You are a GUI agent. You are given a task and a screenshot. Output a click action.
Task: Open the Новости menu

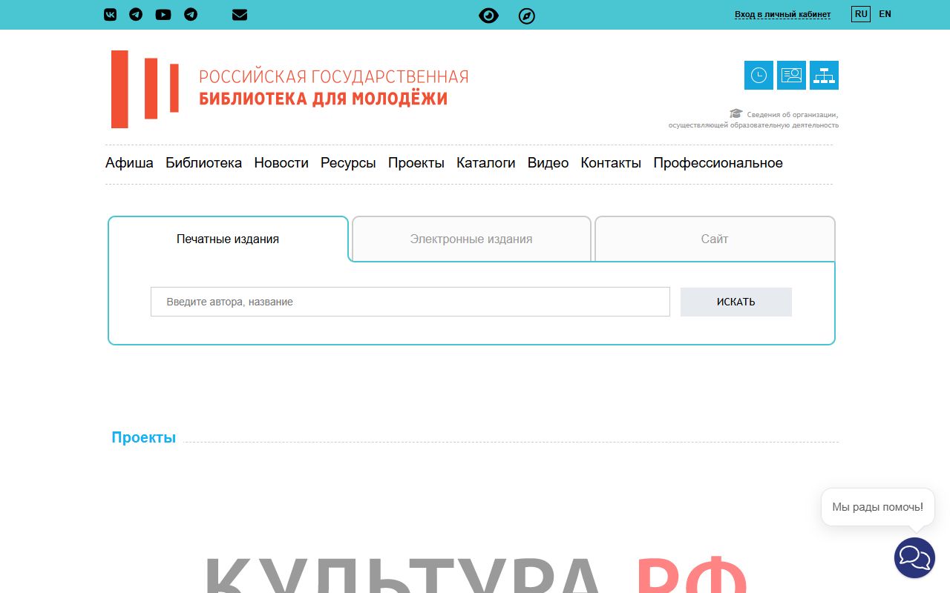281,163
